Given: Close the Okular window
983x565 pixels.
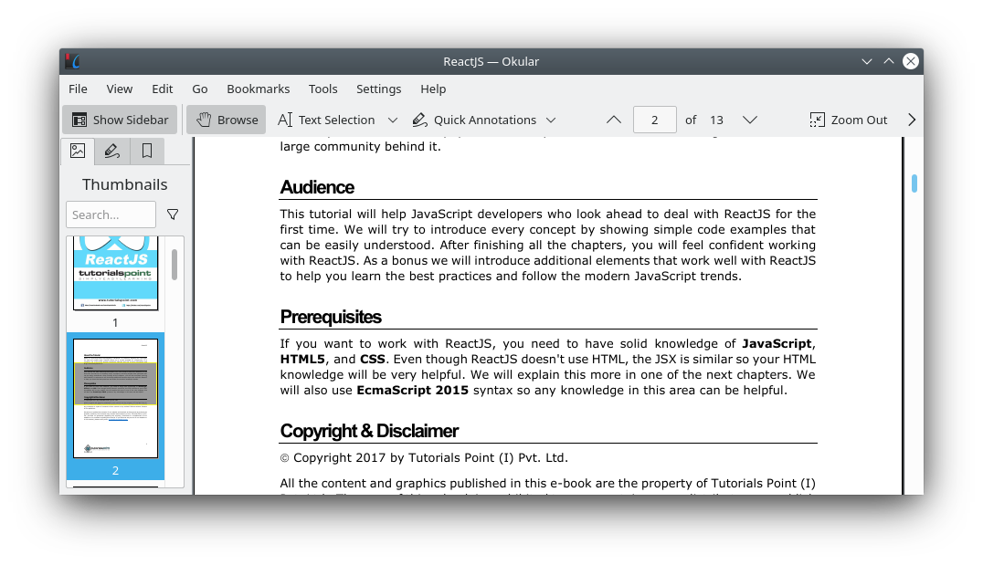Looking at the screenshot, I should point(911,61).
